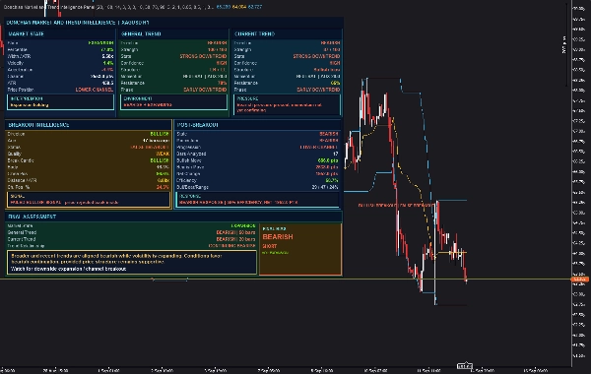Select STRONG DOWNTREND value under General Trend
The width and height of the screenshot is (591, 374).
point(203,56)
